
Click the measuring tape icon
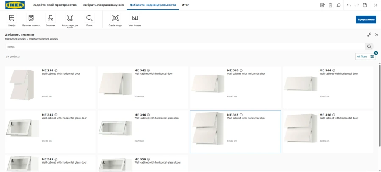pos(339,5)
